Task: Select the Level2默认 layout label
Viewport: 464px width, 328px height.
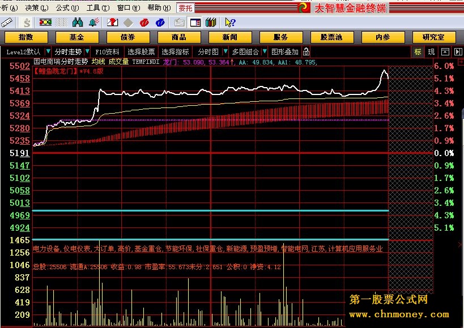Action: tap(23, 52)
